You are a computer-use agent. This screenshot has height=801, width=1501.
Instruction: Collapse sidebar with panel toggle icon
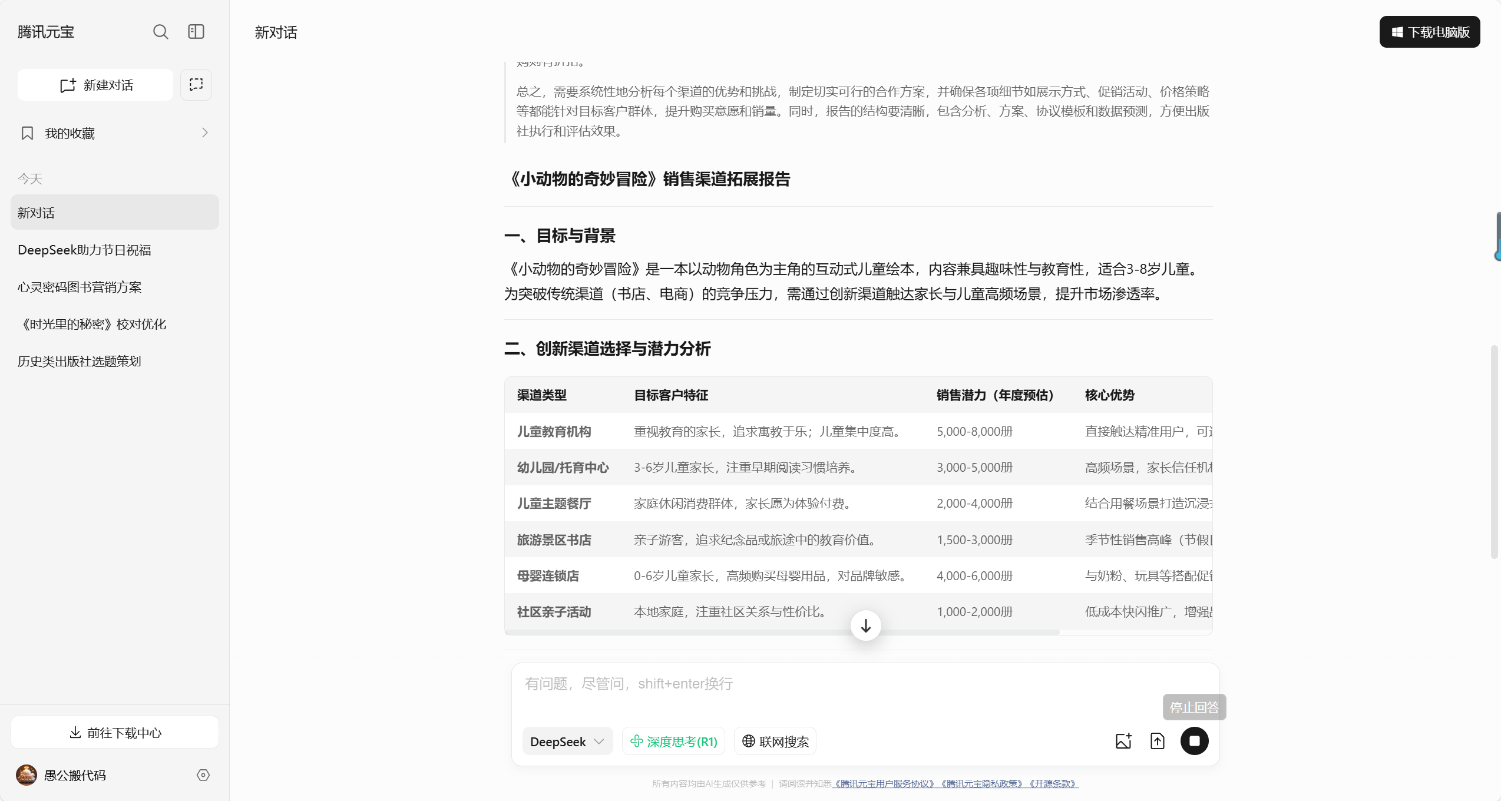pos(196,32)
